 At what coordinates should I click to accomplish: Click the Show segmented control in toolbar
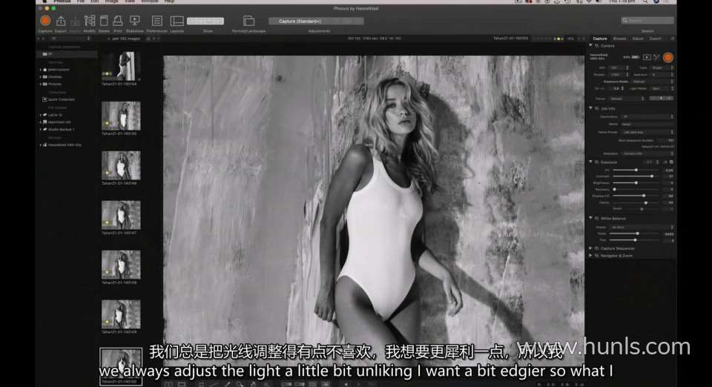tap(205, 21)
